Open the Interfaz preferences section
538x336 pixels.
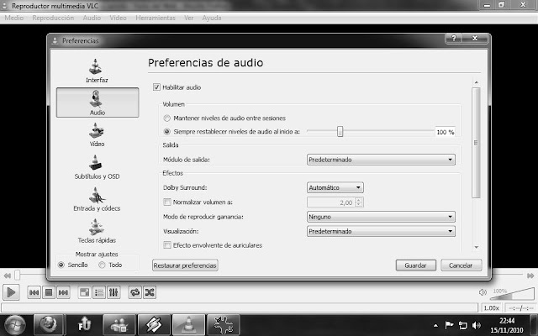(97, 71)
